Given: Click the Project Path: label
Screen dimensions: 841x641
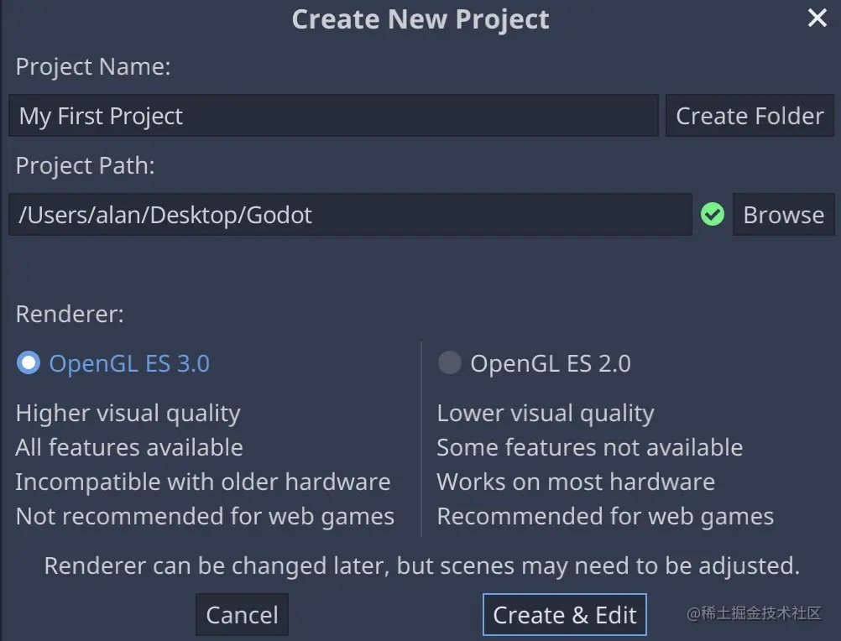Looking at the screenshot, I should coord(86,165).
